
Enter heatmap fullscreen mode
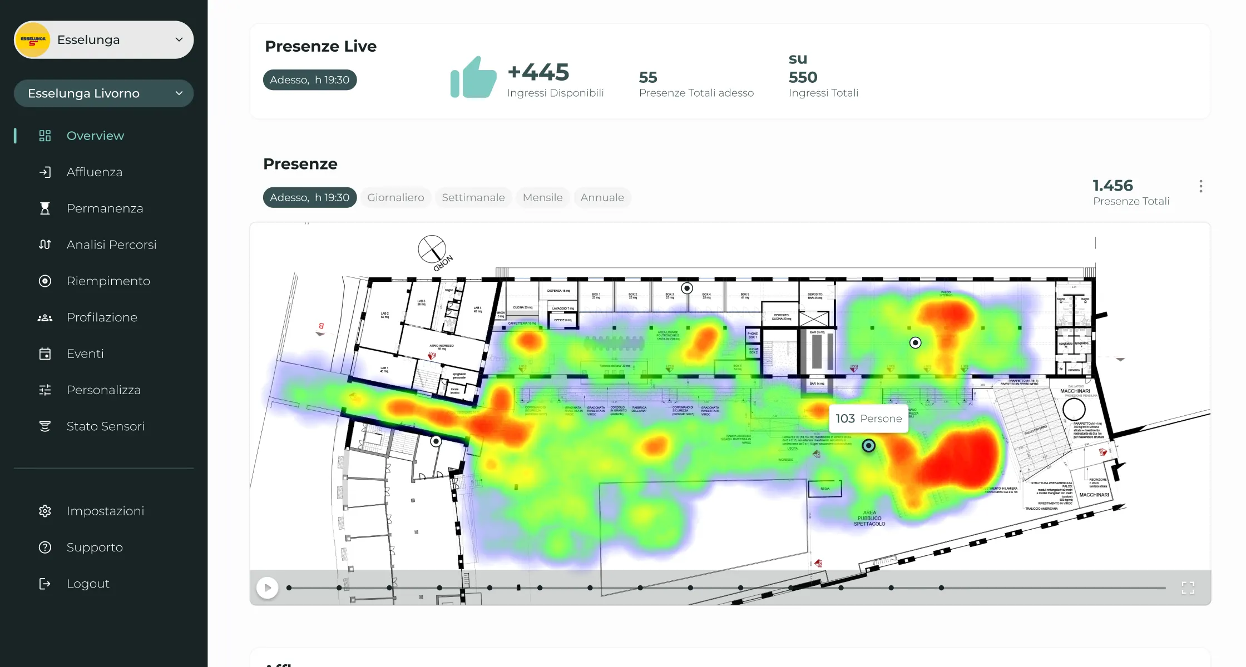tap(1188, 588)
